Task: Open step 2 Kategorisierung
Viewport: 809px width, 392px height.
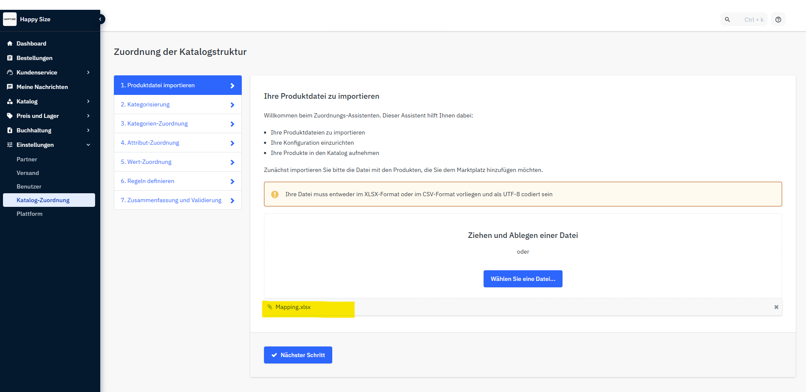Action: pyautogui.click(x=177, y=104)
